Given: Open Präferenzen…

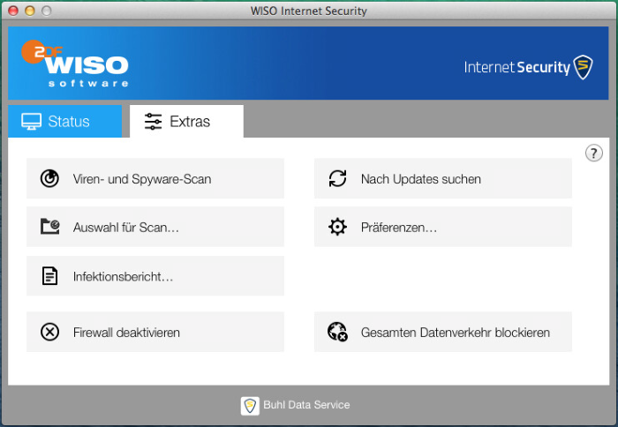Looking at the screenshot, I should 443,227.
